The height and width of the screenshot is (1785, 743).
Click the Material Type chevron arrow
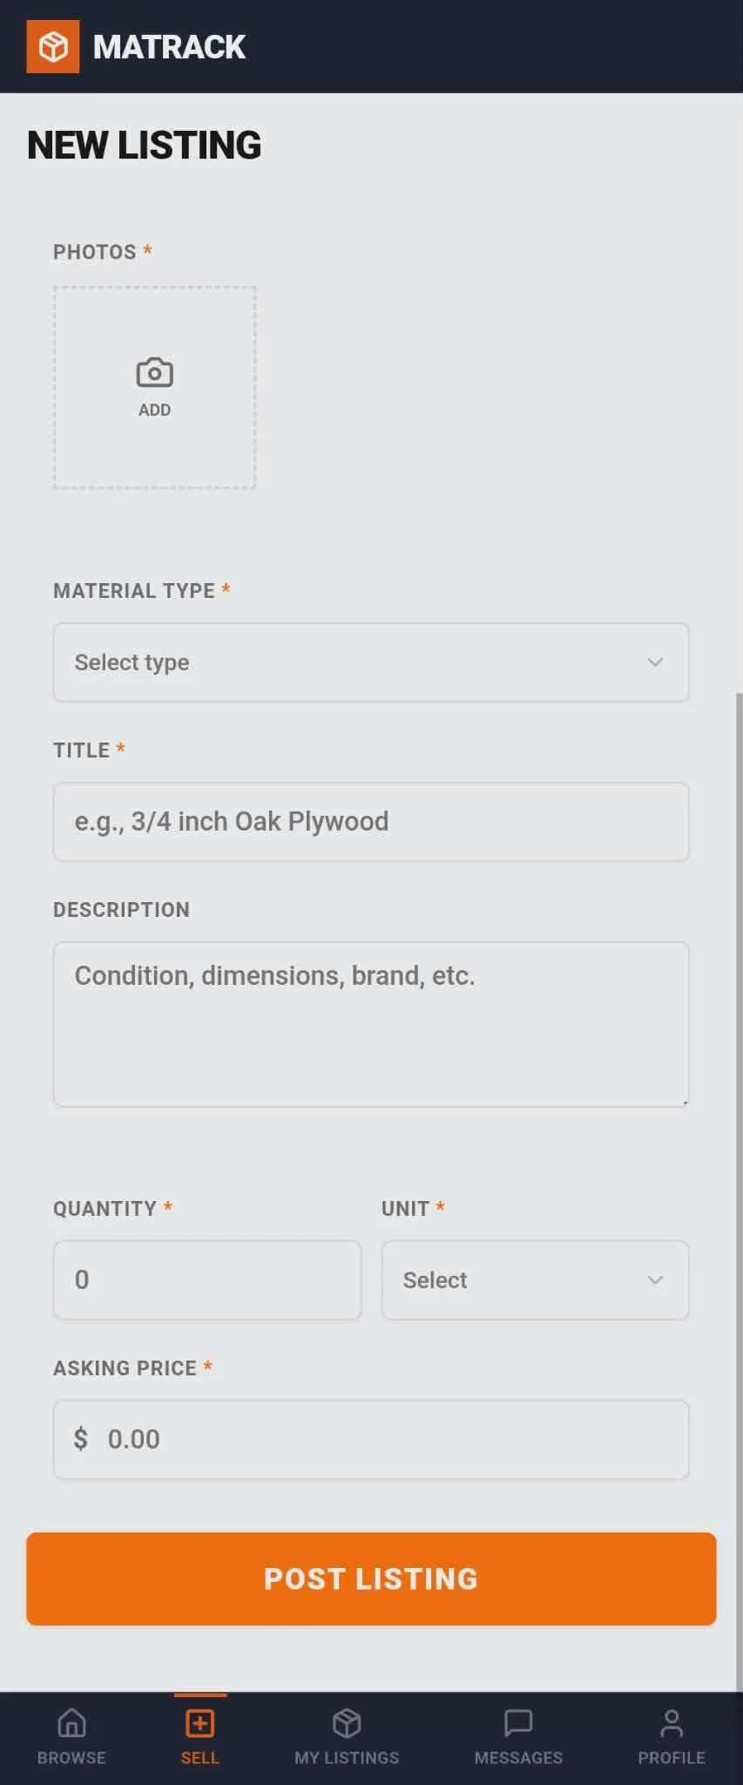(655, 662)
